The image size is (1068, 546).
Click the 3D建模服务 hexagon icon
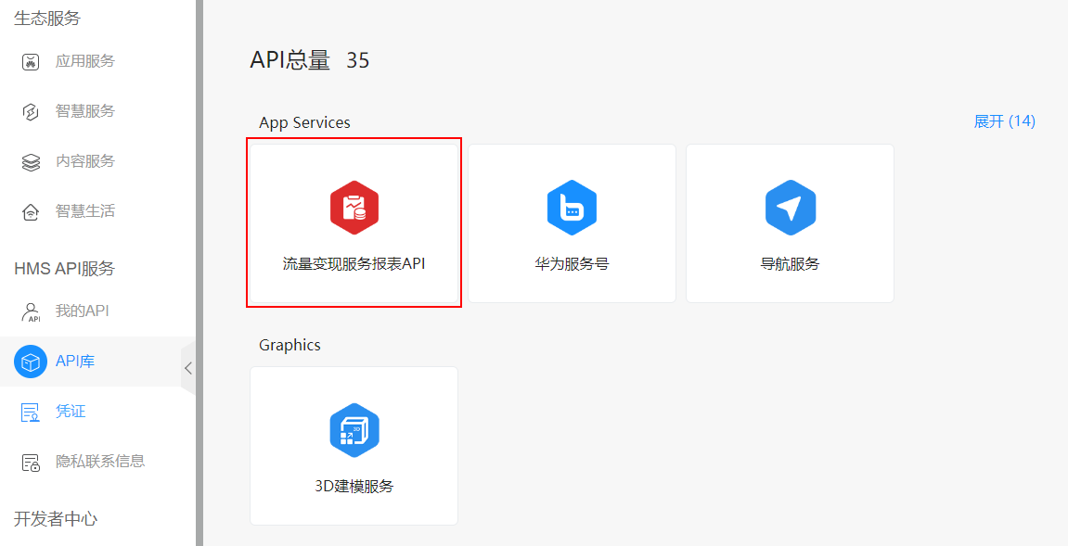click(x=354, y=430)
